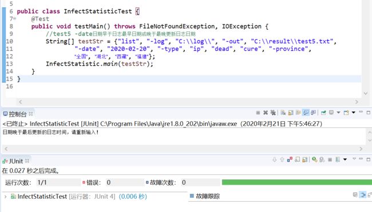Toggle show console when standard error changes
This screenshot has width=372, height=212.
click(x=314, y=113)
